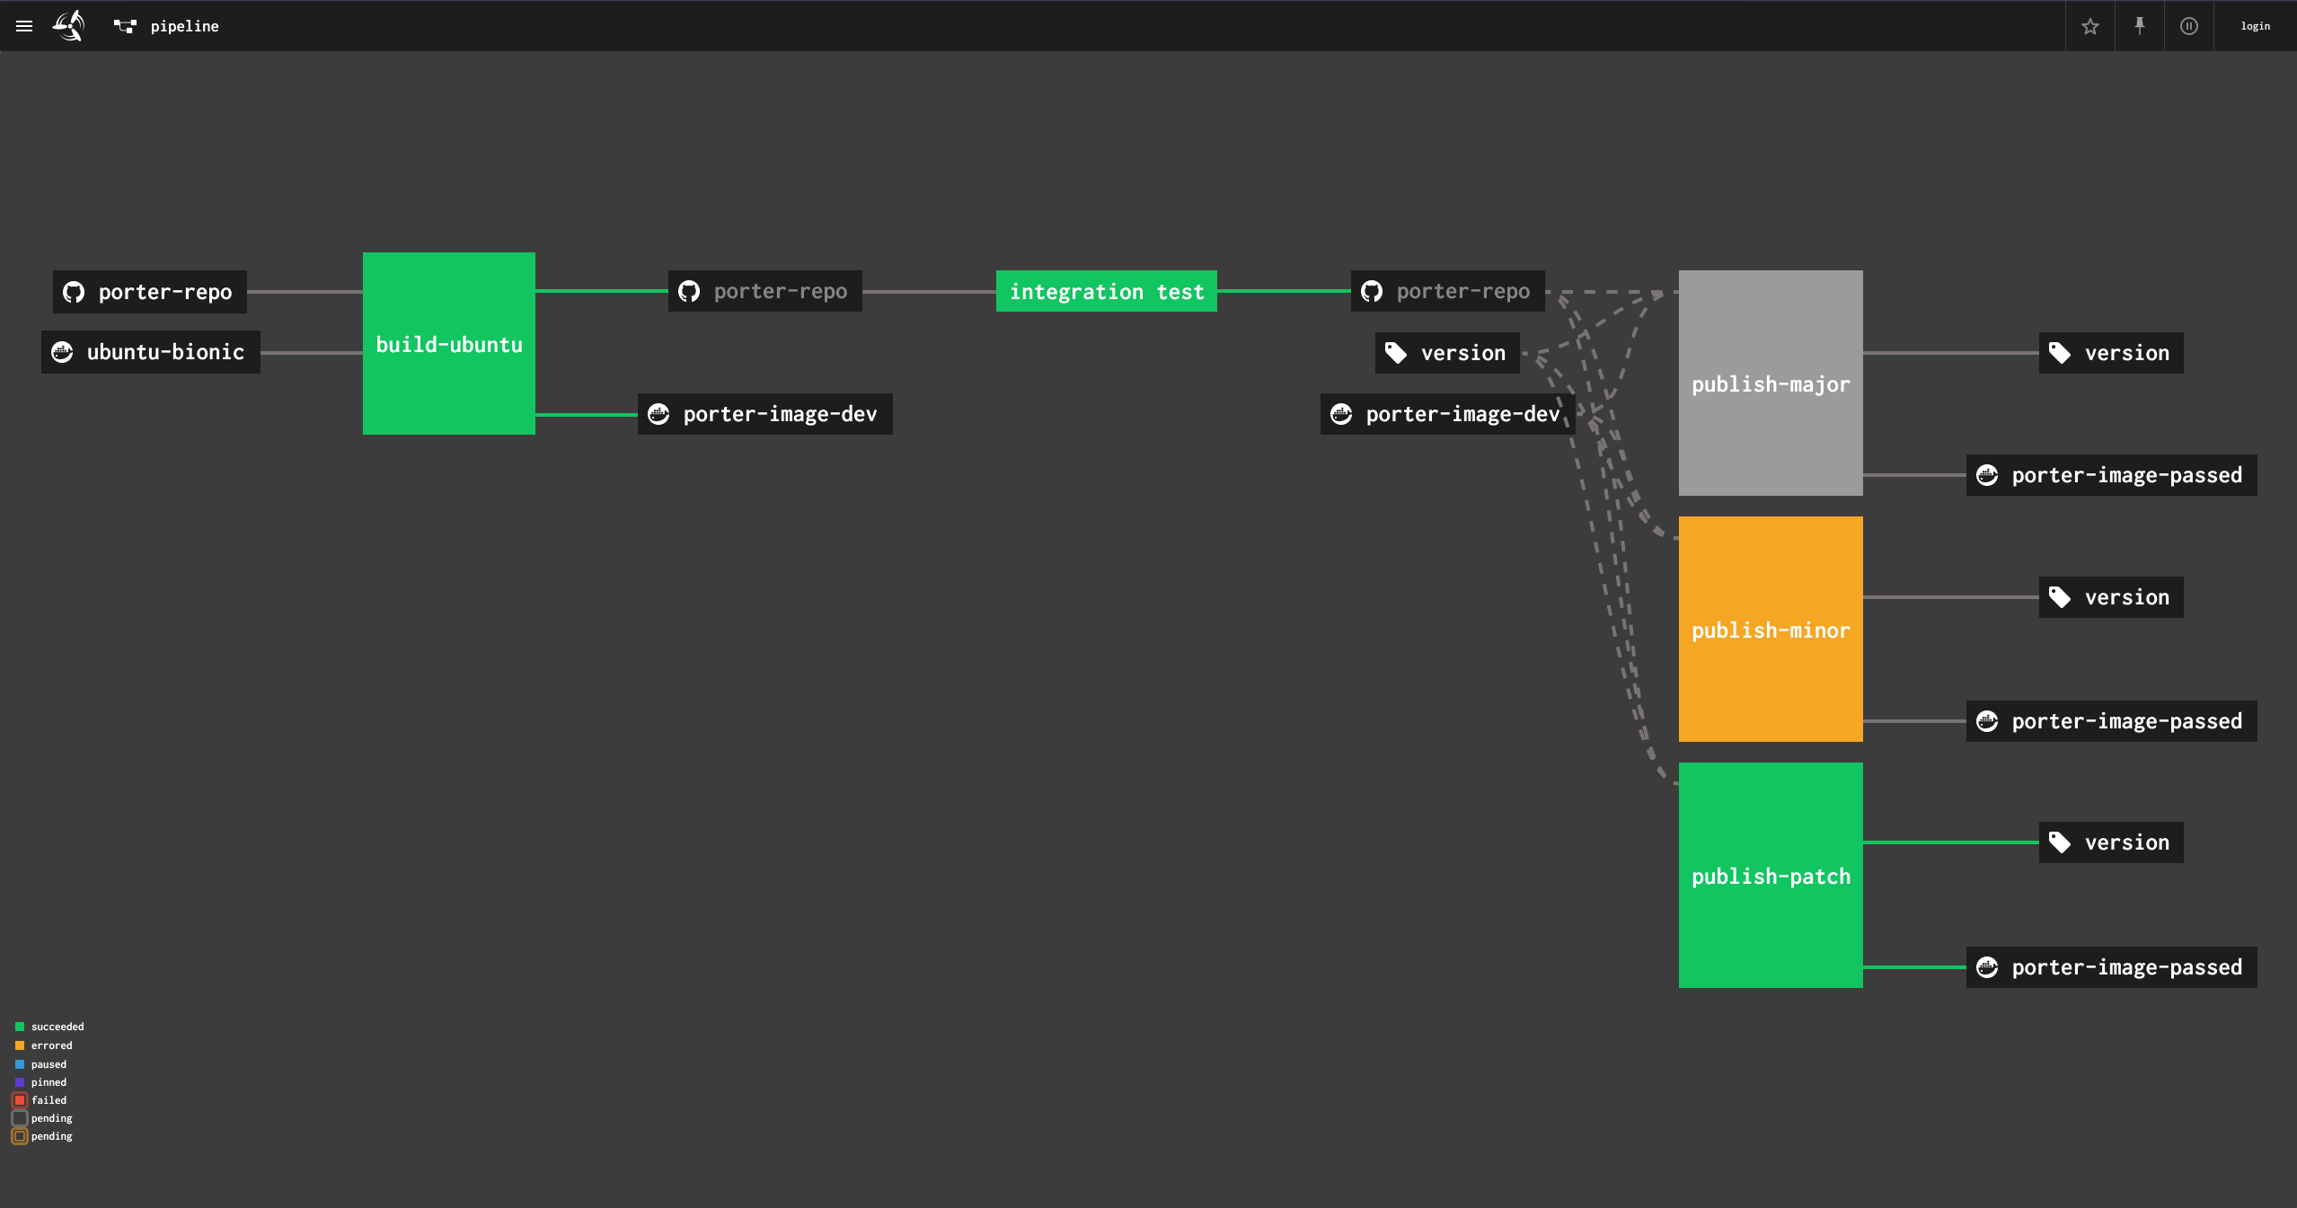
Task: Expand the sidebar with the hamburger menu
Action: [23, 25]
